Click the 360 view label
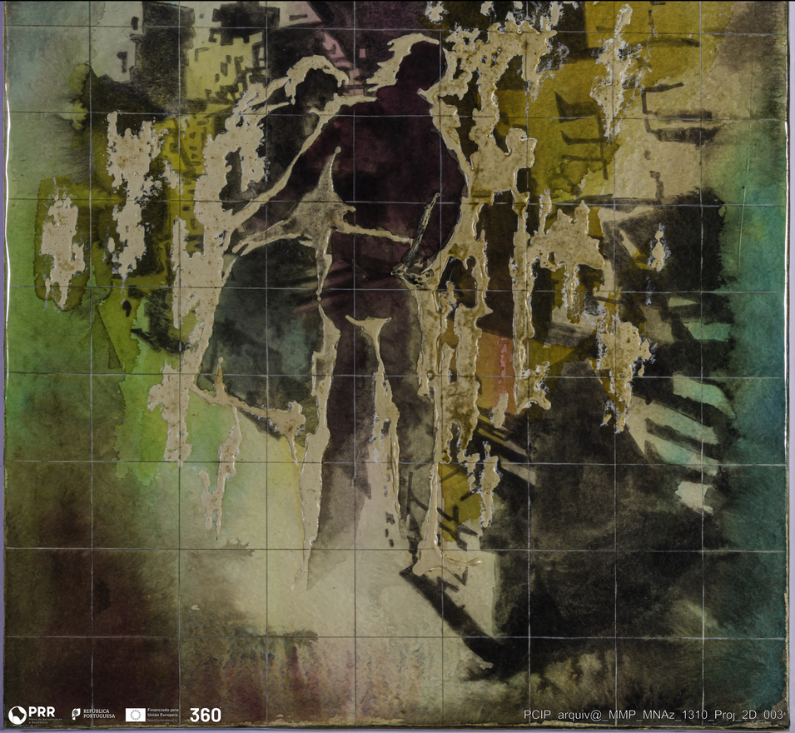The width and height of the screenshot is (795, 733). (205, 715)
